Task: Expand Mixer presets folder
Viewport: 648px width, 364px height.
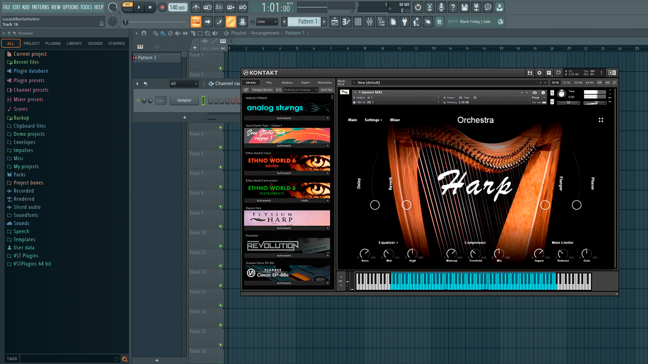Action: tap(28, 100)
